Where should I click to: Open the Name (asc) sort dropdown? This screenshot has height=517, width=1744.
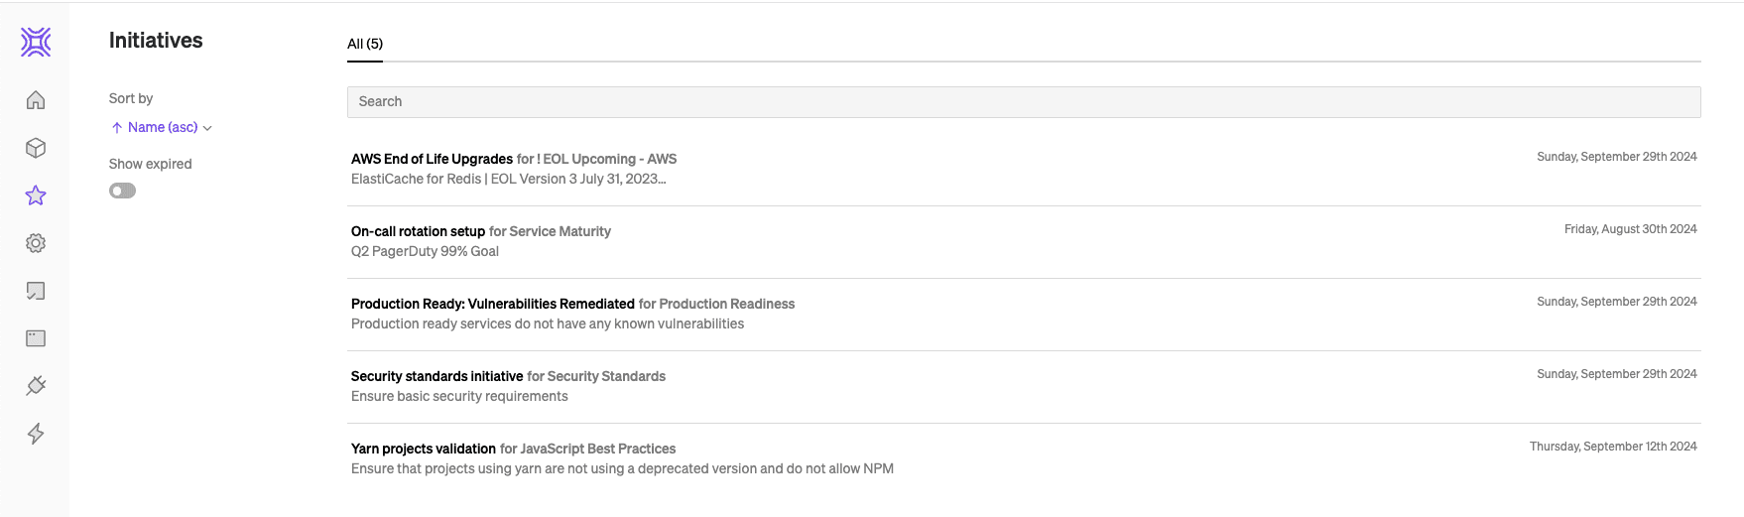[x=163, y=127]
